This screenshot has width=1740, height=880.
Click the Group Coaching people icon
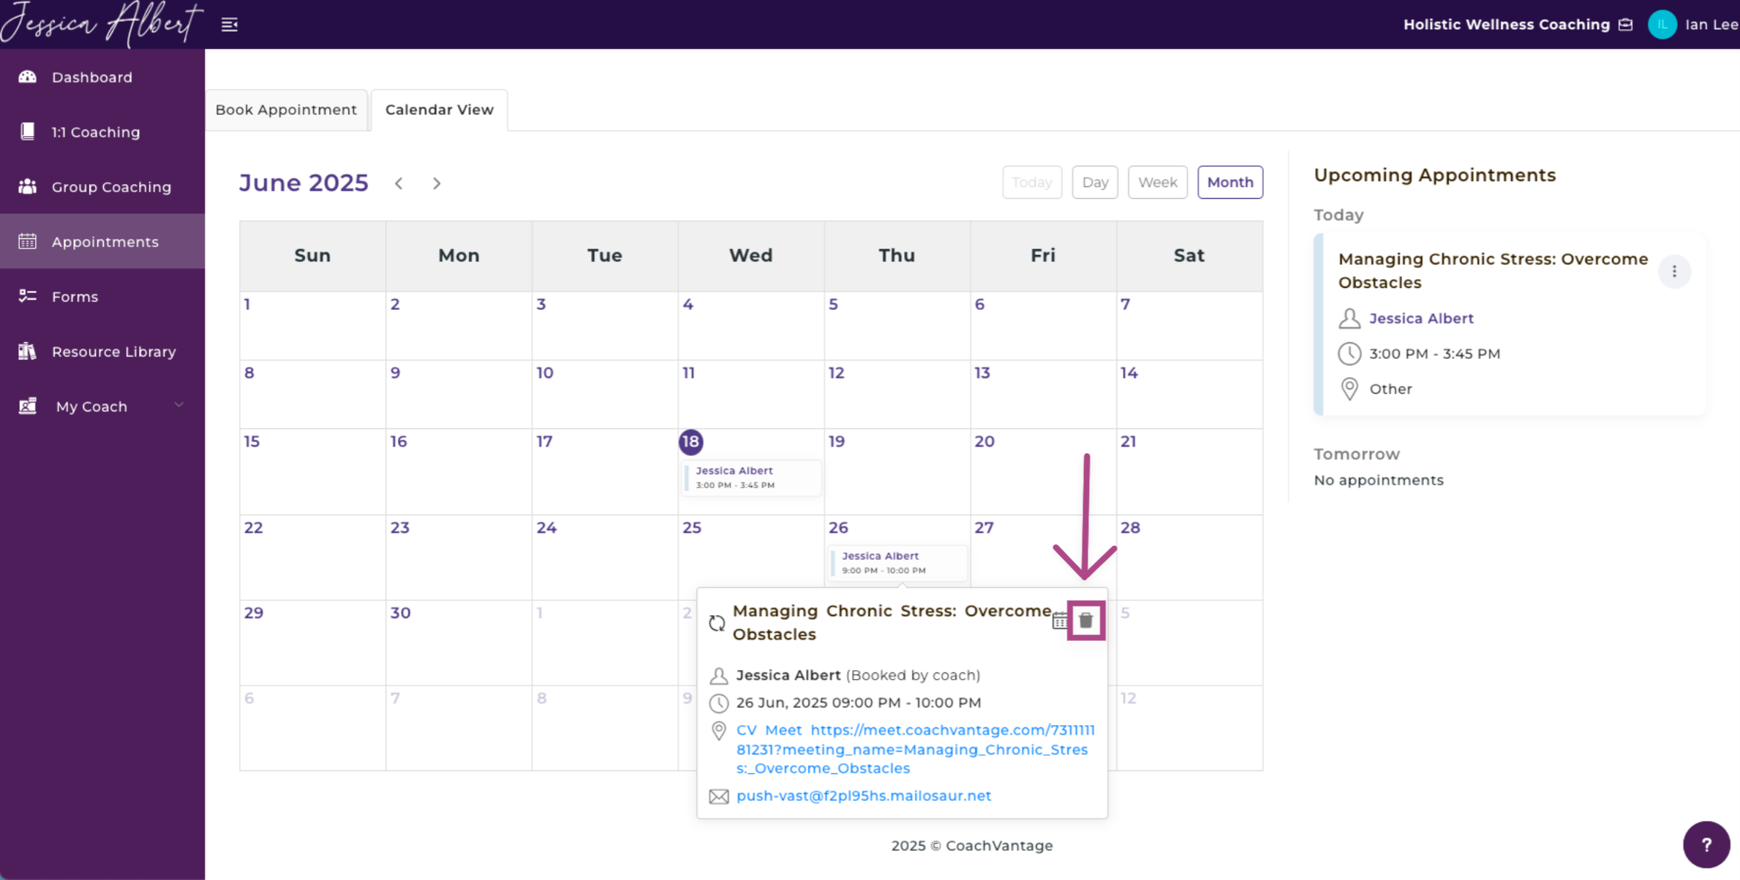coord(28,186)
